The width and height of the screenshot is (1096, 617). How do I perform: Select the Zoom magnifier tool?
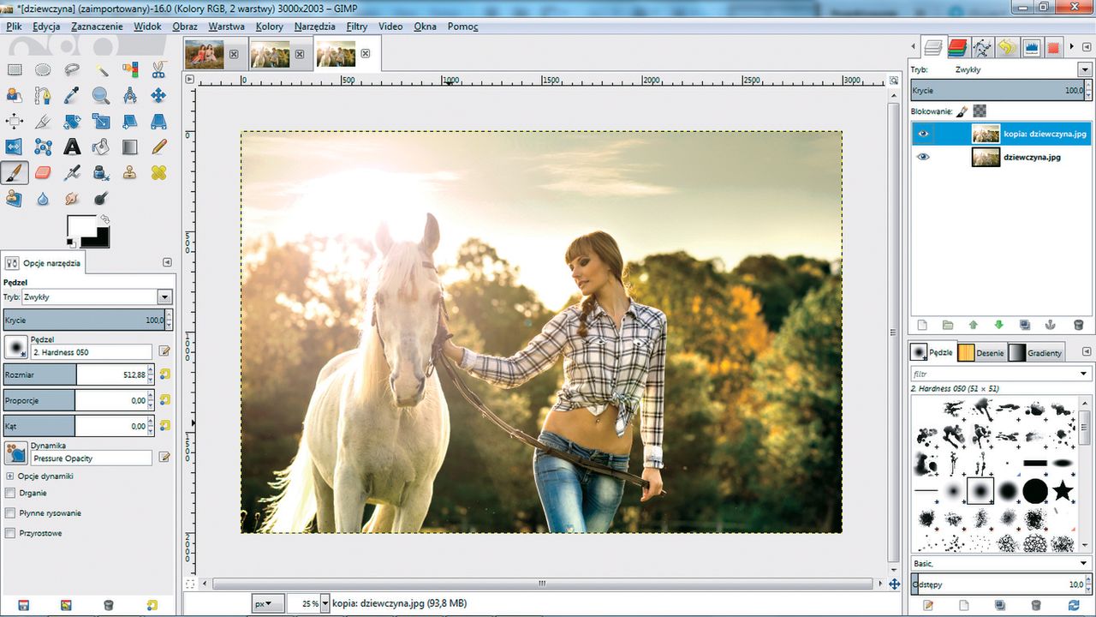pos(101,96)
